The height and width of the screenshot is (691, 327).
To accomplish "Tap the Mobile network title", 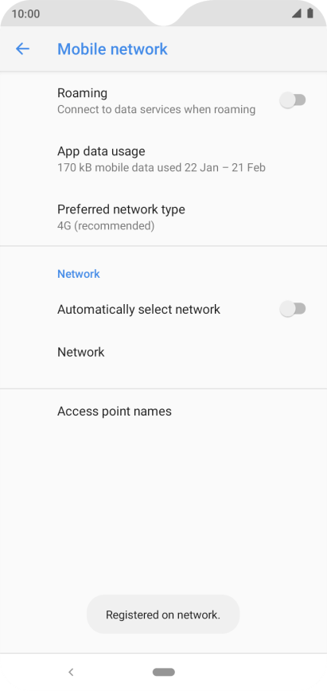I will coord(112,49).
